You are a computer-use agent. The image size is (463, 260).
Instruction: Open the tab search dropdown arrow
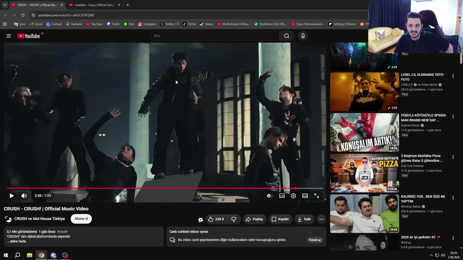click(5, 5)
